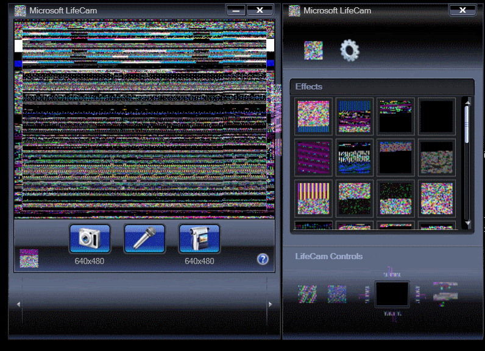The width and height of the screenshot is (485, 351).
Task: Apply the effect with blue striped top band
Action: [x=355, y=116]
